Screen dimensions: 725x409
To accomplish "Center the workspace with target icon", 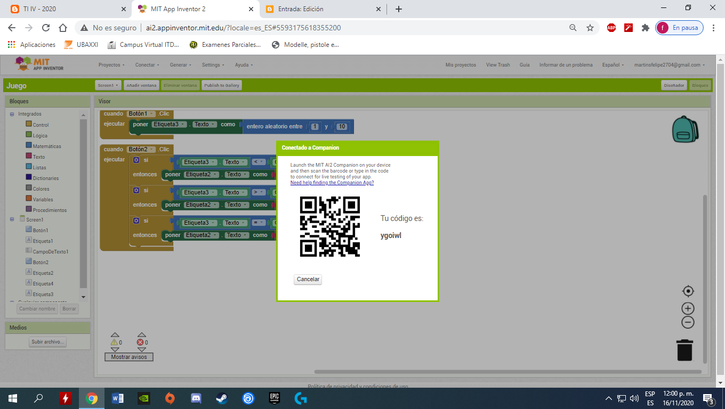I will tap(688, 291).
